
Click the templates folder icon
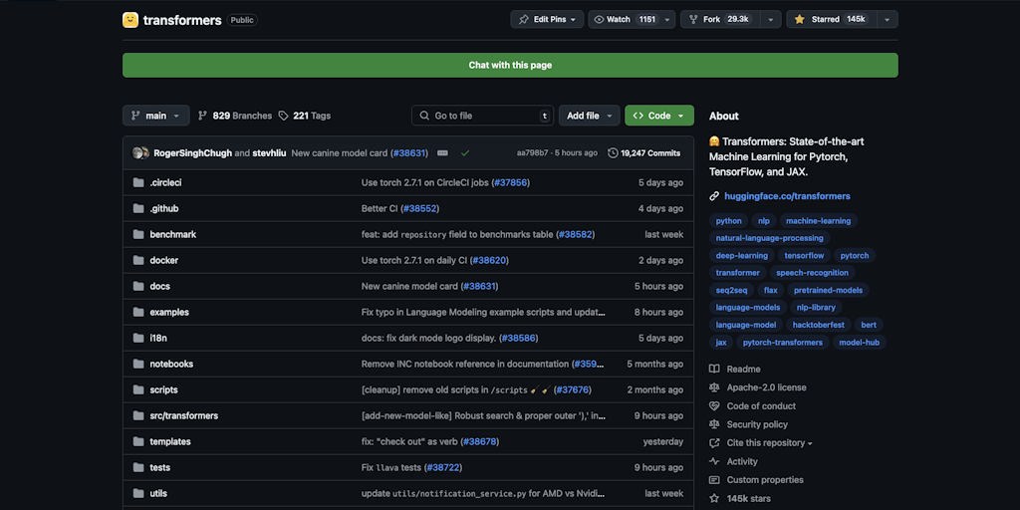pyautogui.click(x=138, y=441)
